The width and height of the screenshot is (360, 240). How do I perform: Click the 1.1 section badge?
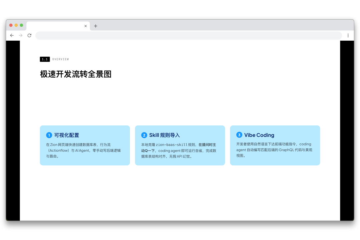pyautogui.click(x=45, y=59)
